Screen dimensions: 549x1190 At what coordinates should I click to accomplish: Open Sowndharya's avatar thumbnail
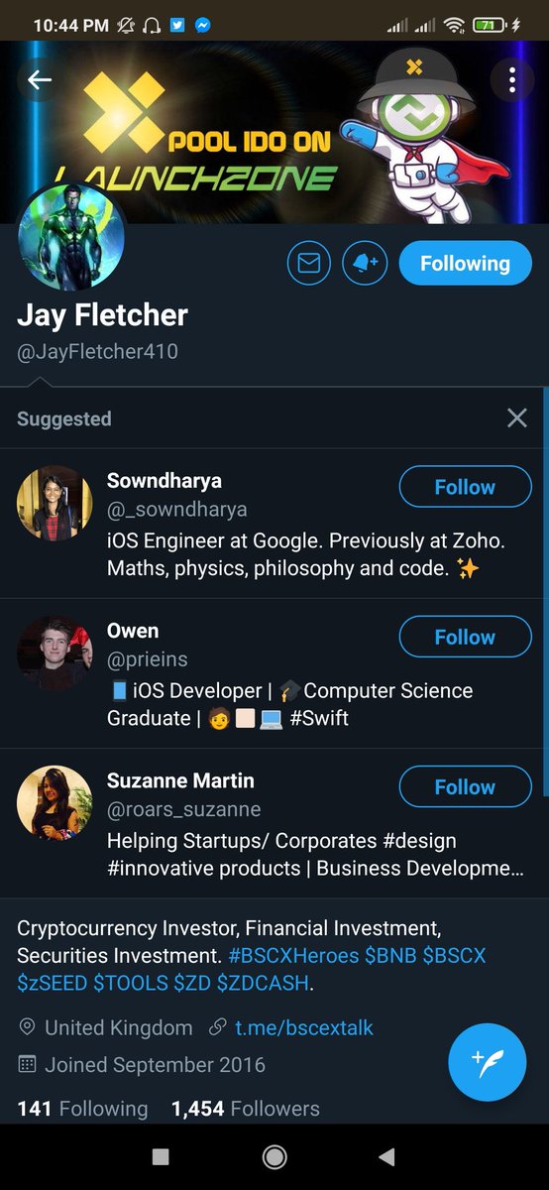click(55, 504)
